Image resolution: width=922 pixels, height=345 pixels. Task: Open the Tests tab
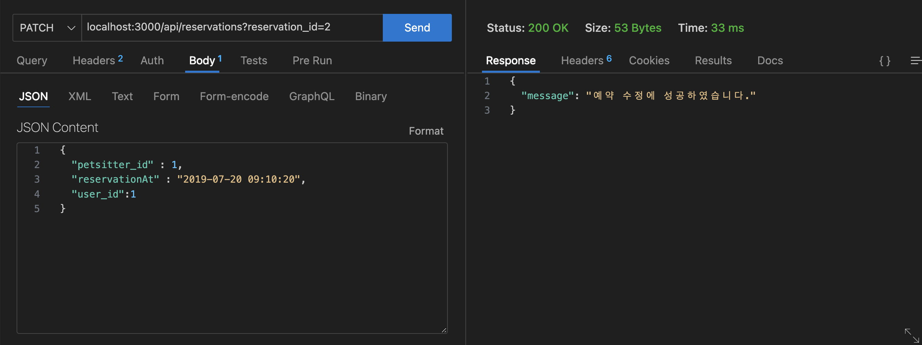point(254,61)
